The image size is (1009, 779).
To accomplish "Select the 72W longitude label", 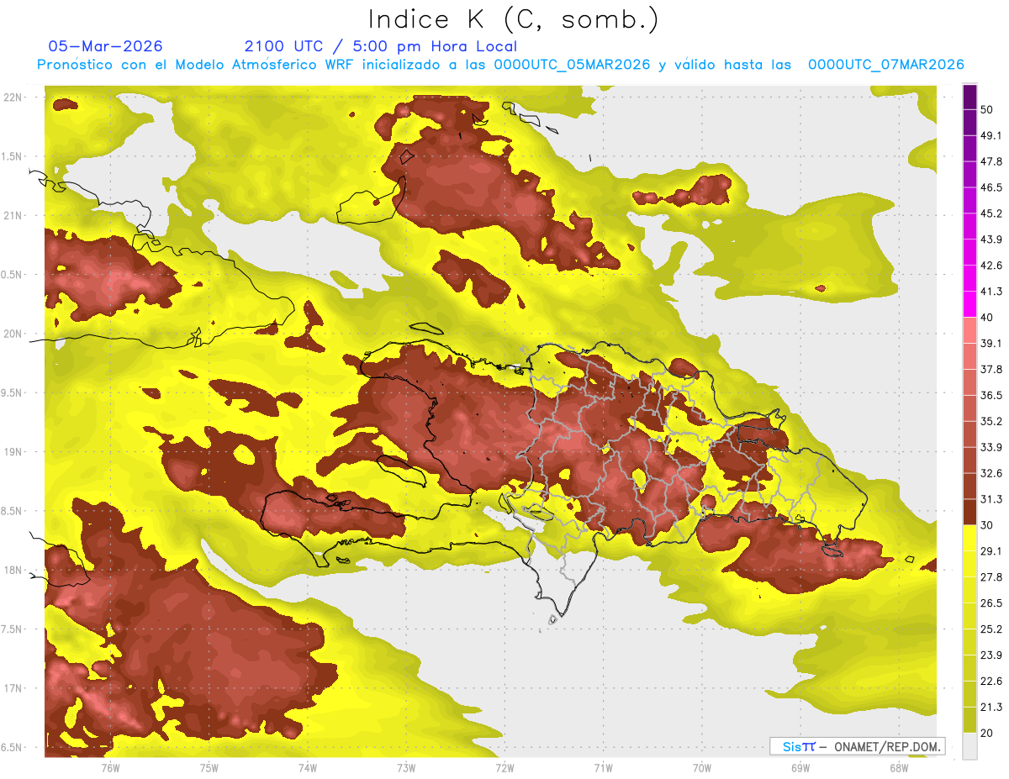I will pos(504,767).
